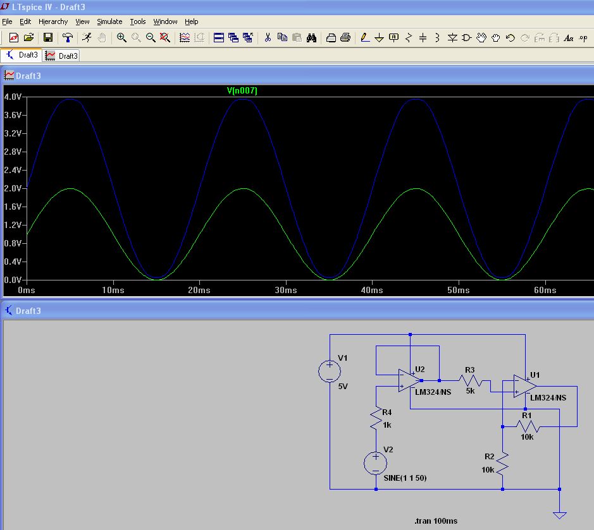The height and width of the screenshot is (530, 594).
Task: Click the V(n007) trace label
Action: (242, 91)
